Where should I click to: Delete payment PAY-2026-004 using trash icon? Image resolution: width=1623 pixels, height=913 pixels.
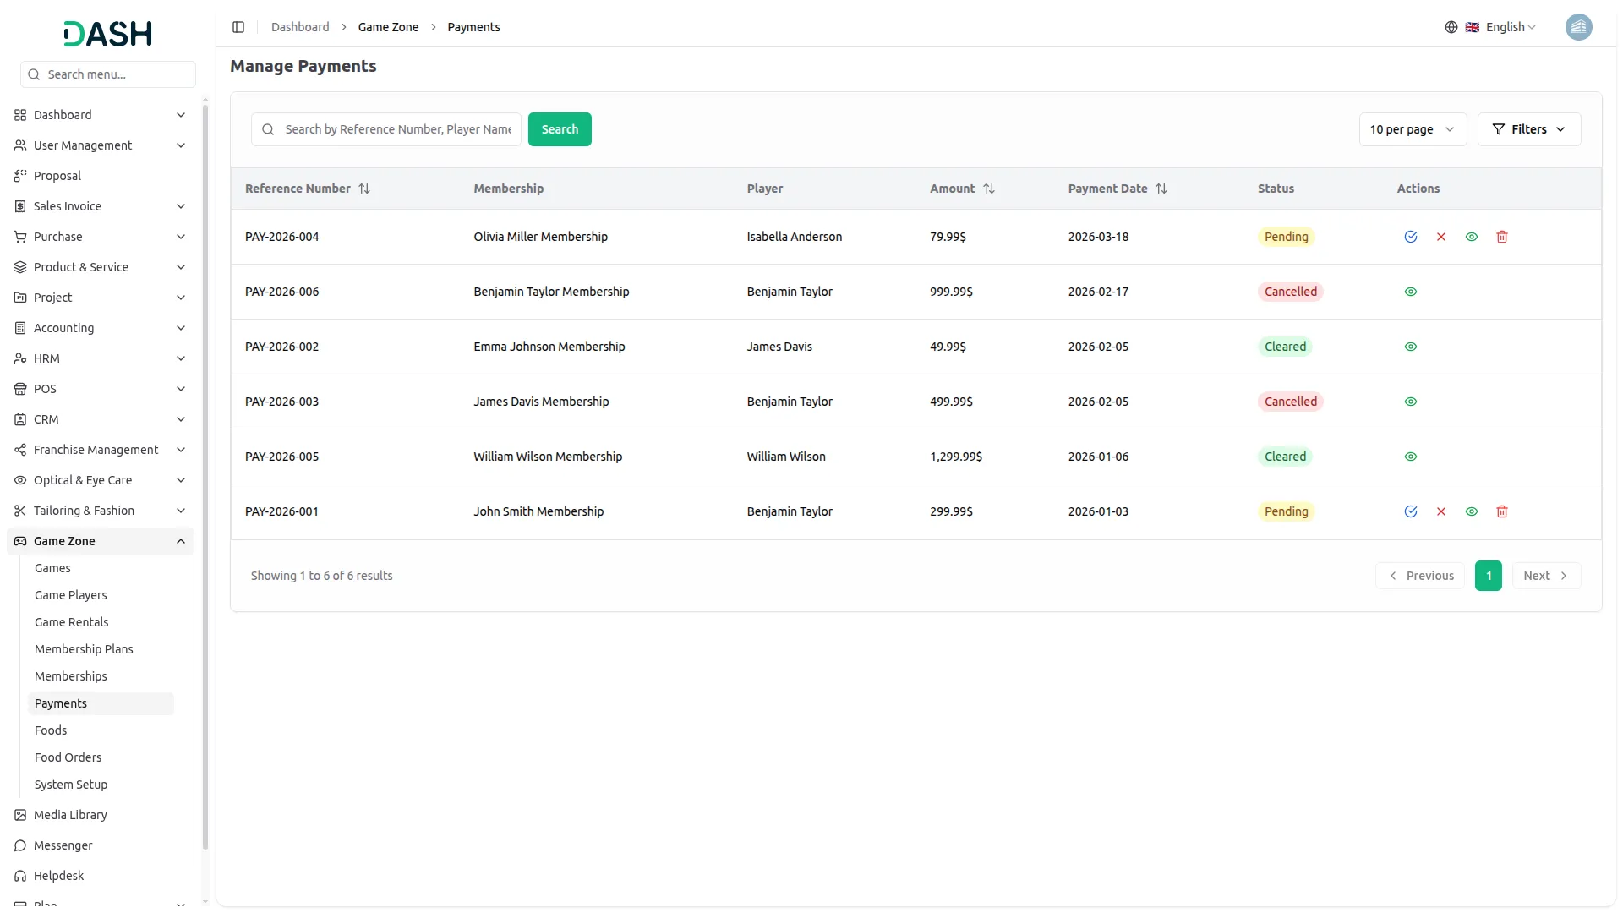(x=1501, y=237)
